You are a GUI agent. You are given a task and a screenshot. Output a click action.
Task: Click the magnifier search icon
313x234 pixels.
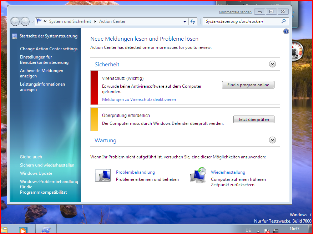pos(283,21)
